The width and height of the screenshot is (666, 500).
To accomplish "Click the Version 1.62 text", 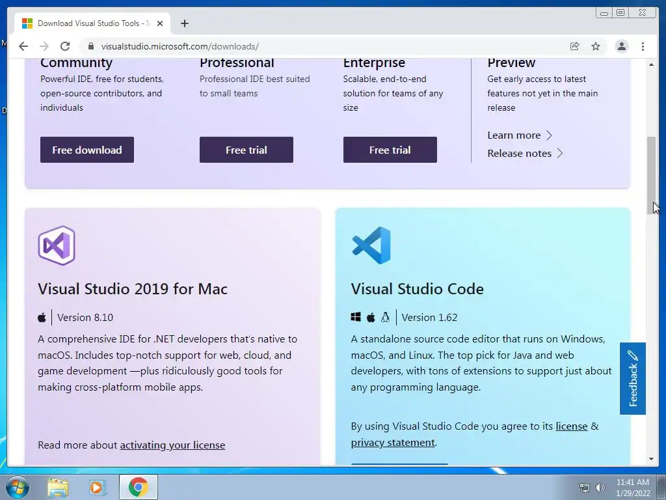I will 429,318.
